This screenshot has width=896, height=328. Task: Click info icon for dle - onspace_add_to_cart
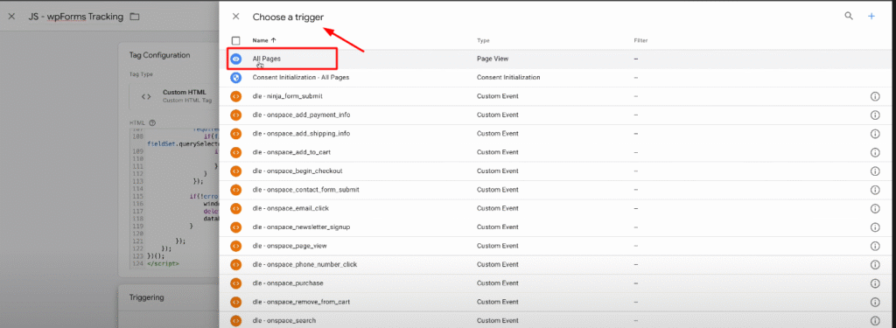pyautogui.click(x=874, y=152)
